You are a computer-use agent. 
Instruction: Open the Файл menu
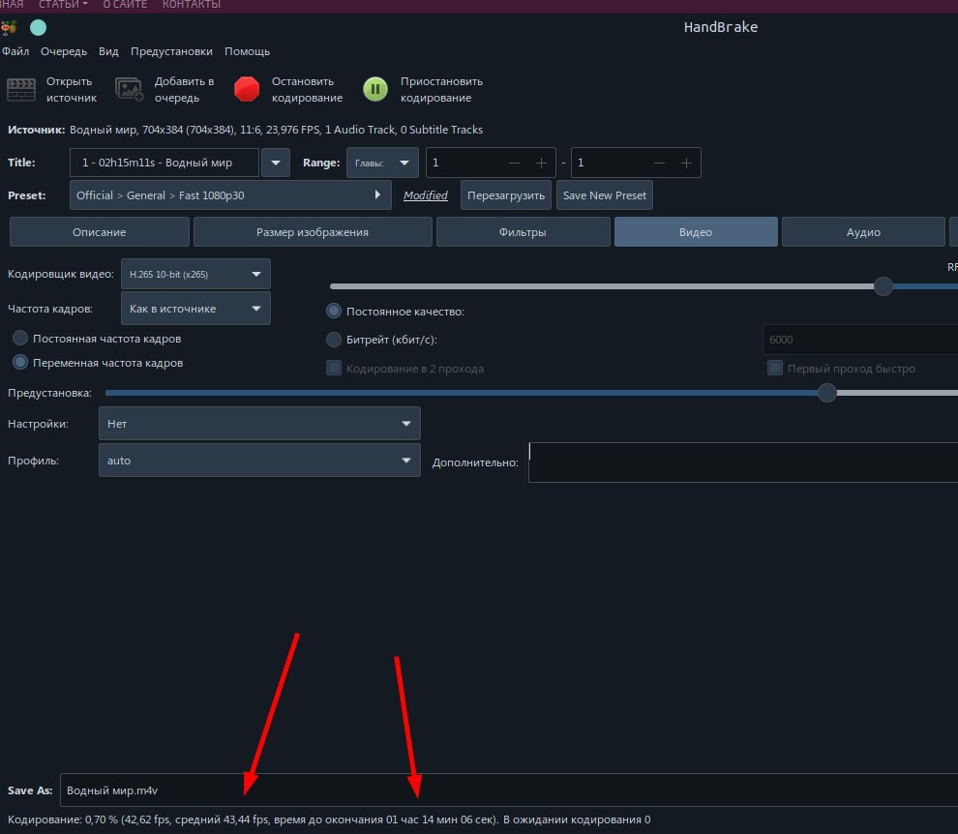click(15, 51)
